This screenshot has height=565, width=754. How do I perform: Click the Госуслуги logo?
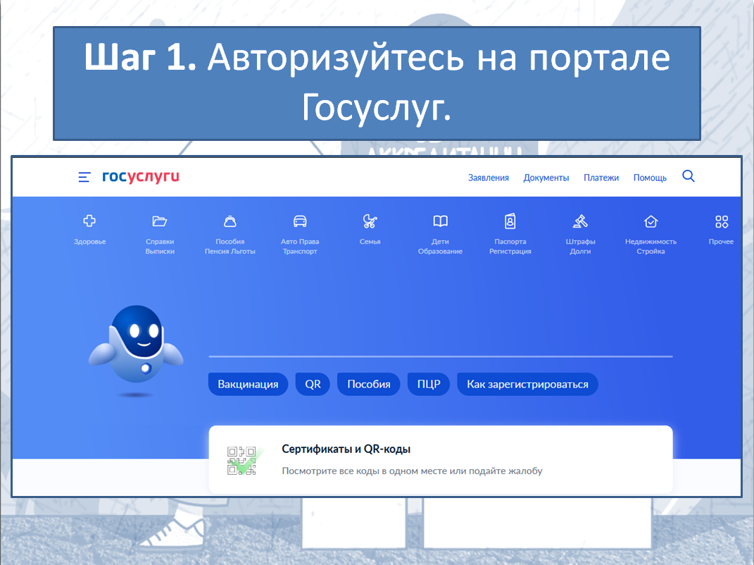140,177
